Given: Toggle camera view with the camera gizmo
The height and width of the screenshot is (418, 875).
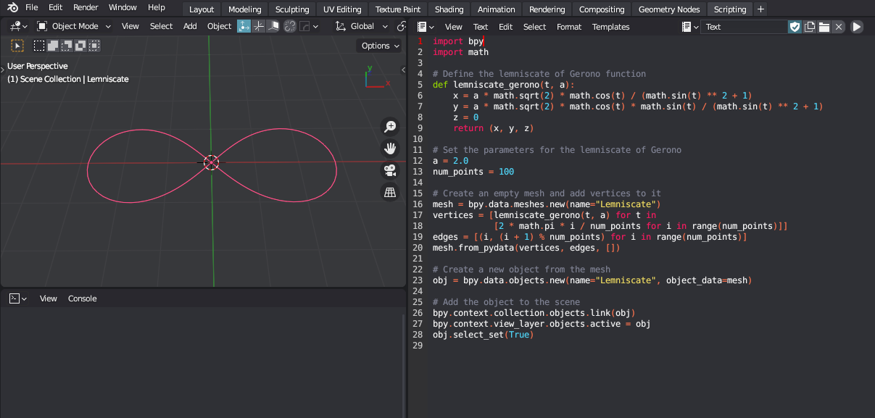Looking at the screenshot, I should coord(390,170).
